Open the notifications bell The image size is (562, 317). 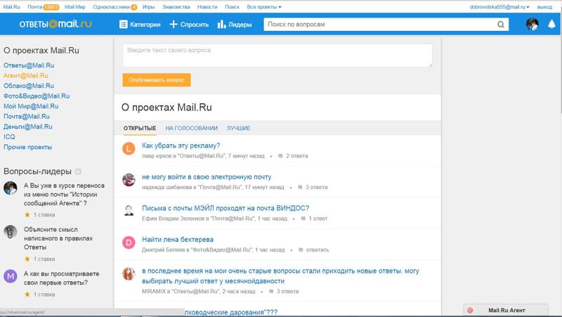tap(551, 24)
